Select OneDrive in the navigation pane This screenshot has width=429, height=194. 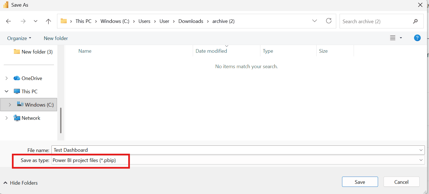[32, 78]
